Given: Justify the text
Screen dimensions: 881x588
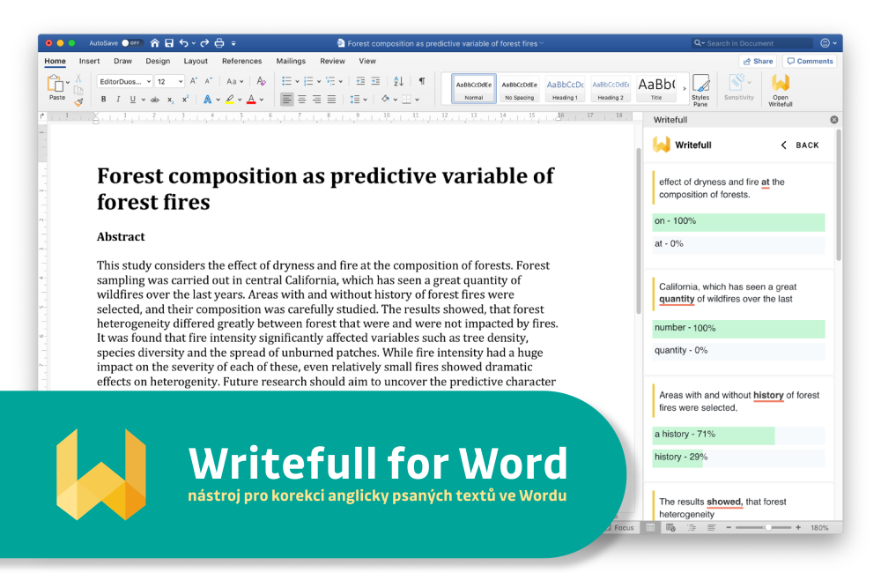Looking at the screenshot, I should 331,100.
